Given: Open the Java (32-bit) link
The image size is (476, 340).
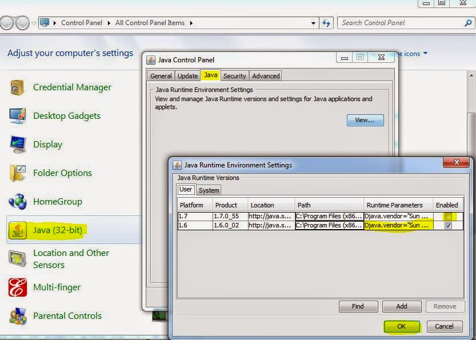Looking at the screenshot, I should click(58, 230).
